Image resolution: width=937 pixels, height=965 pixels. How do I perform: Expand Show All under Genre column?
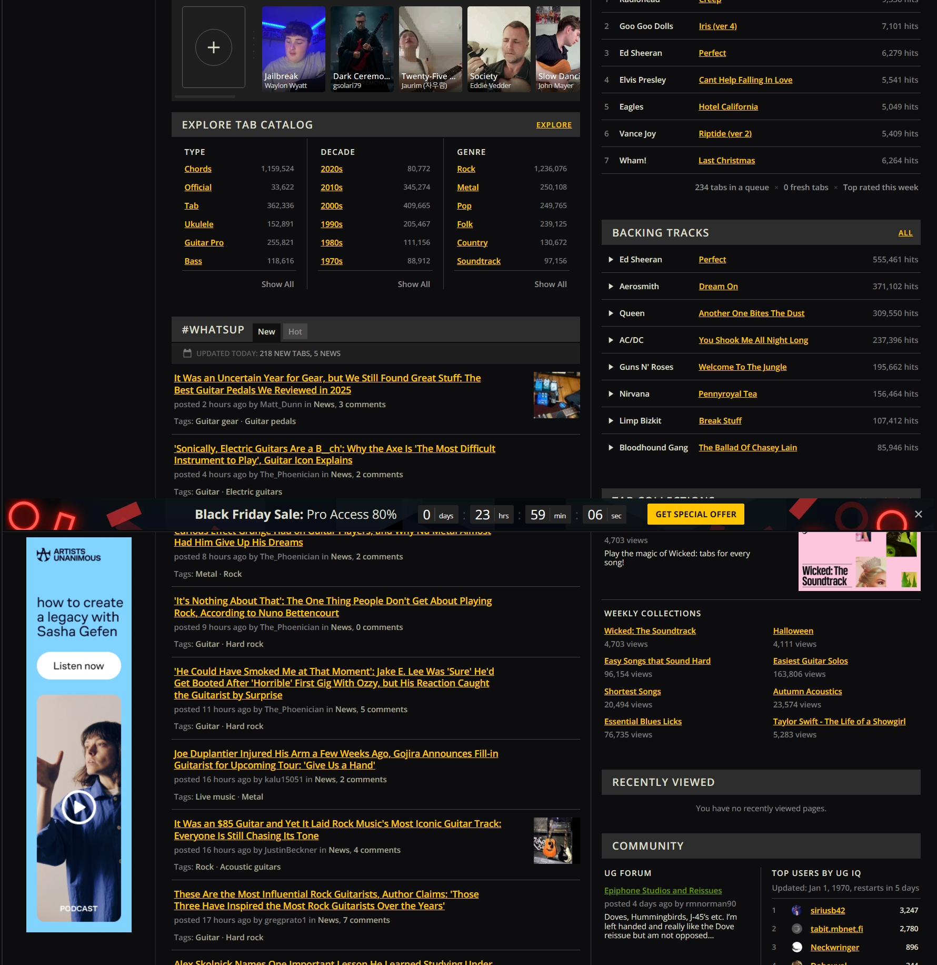[x=550, y=284]
